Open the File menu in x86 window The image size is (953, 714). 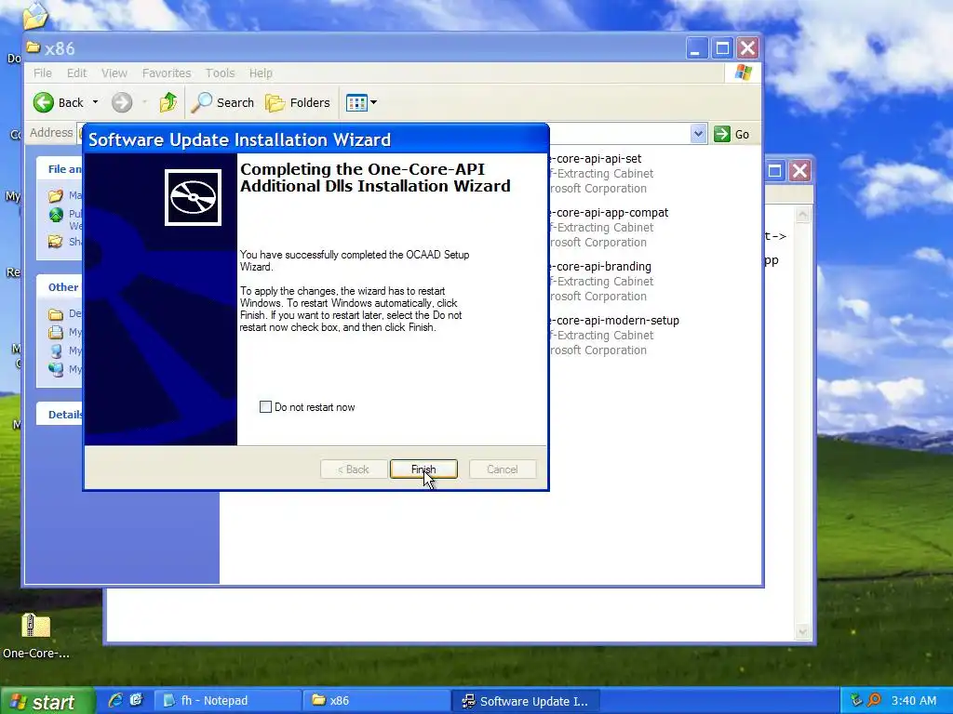coord(43,73)
